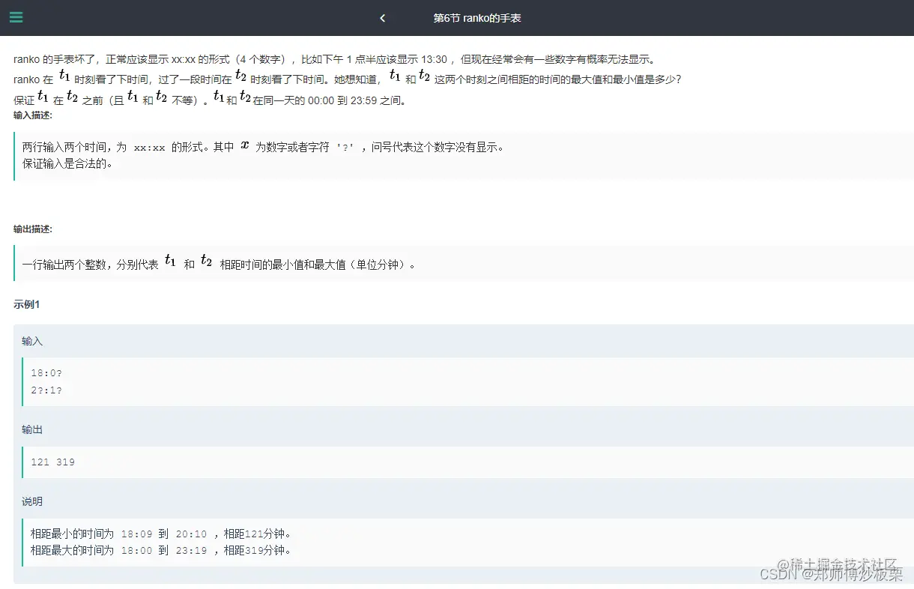Select the line '保证输入是合法的。'
Viewport: 914px width, 589px height.
(67, 163)
